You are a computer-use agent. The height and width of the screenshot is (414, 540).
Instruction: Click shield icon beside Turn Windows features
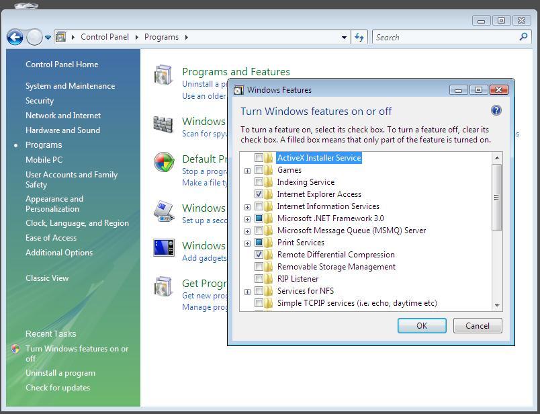point(15,349)
